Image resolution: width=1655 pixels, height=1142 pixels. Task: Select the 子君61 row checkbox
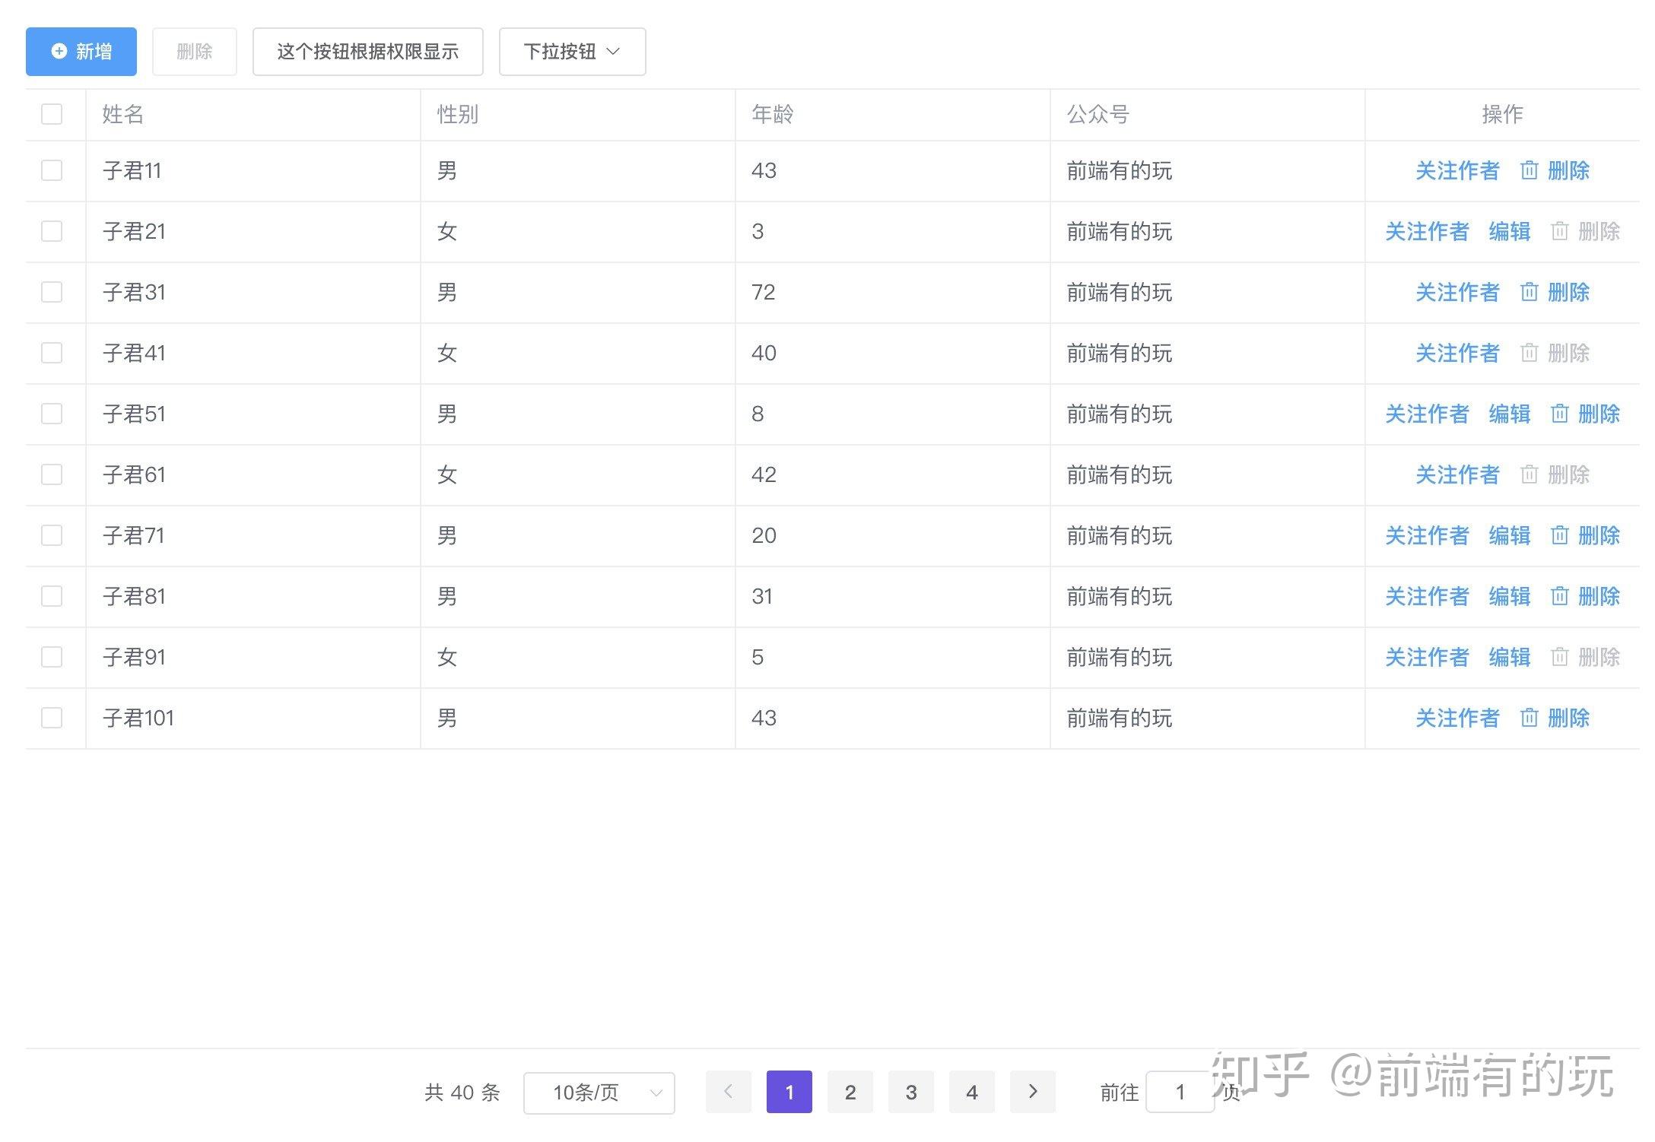[52, 474]
